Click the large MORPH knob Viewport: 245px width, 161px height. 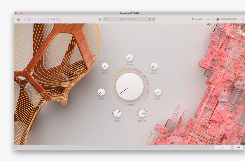(130, 87)
